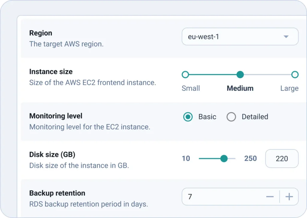This screenshot has height=218, width=307.
Task: Select the Medium instance size handle
Action: point(240,75)
